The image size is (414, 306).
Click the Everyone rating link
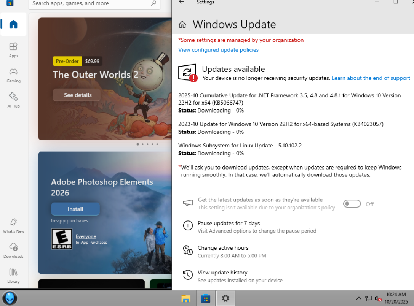click(x=86, y=236)
